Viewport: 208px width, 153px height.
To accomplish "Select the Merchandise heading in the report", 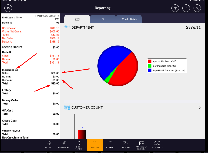I will pyautogui.click(x=10, y=70).
